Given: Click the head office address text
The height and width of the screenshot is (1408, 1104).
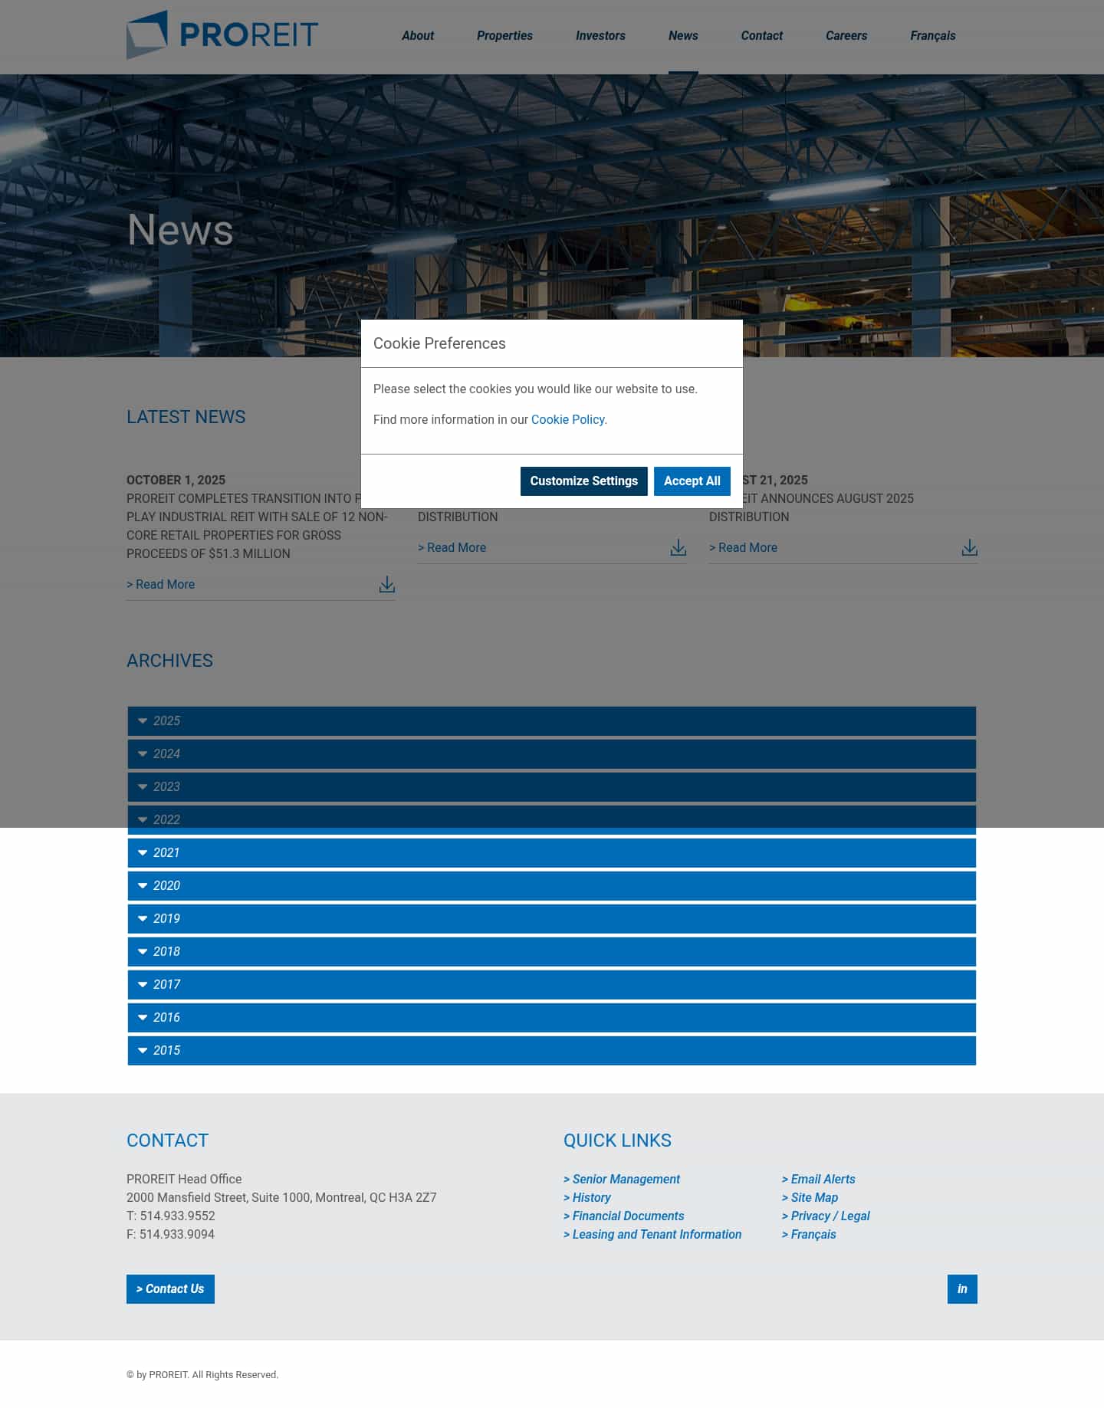Looking at the screenshot, I should click(281, 1198).
